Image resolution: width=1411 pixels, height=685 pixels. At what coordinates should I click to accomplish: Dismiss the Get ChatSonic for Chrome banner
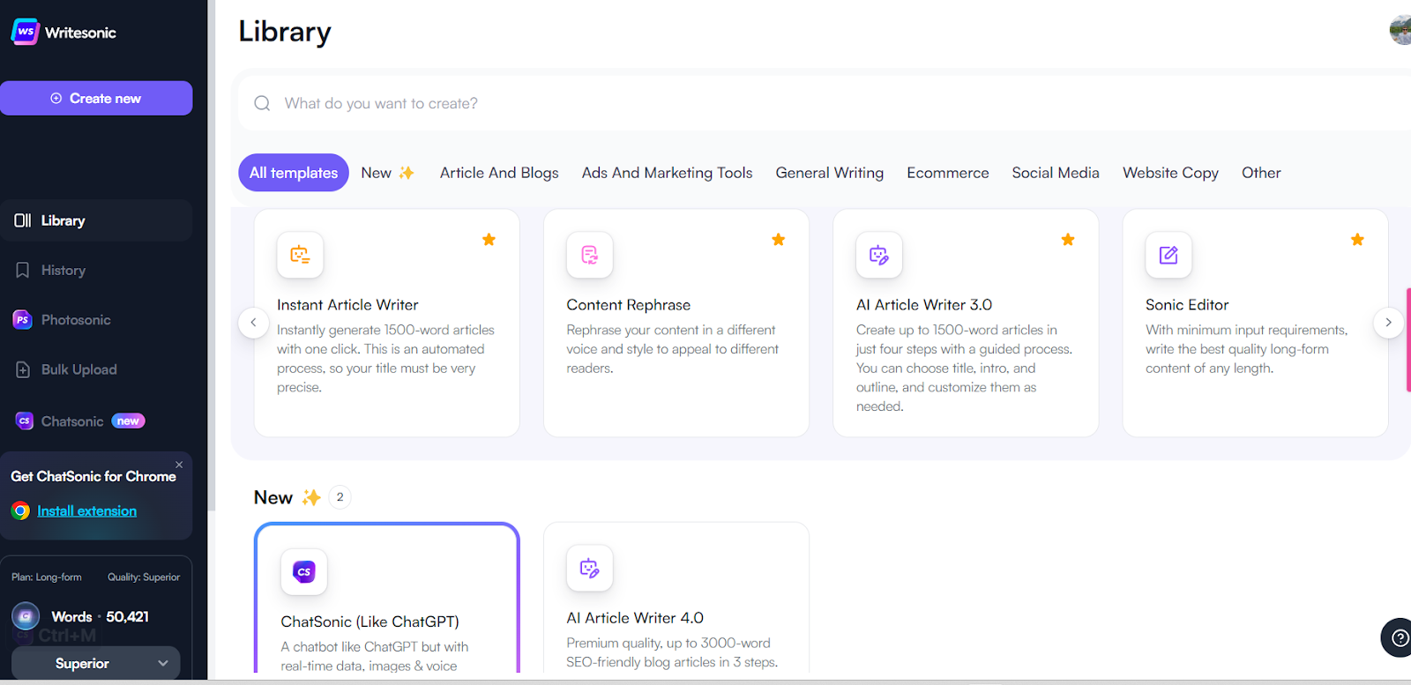pyautogui.click(x=179, y=465)
